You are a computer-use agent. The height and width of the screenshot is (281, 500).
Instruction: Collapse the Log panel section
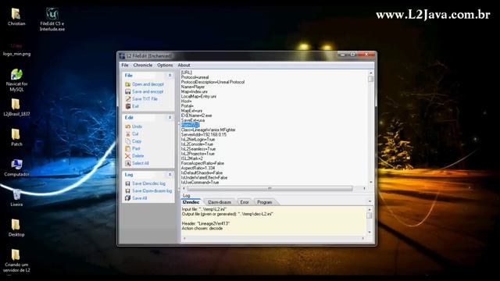tap(170, 175)
